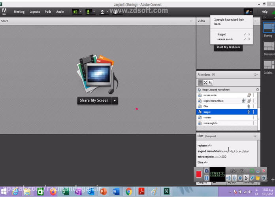Open the Help menu
275x197 pixels.
click(x=264, y=12)
